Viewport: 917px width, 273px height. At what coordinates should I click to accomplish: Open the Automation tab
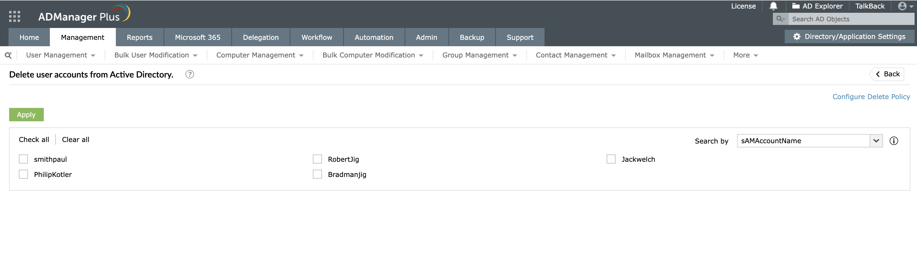coord(374,37)
